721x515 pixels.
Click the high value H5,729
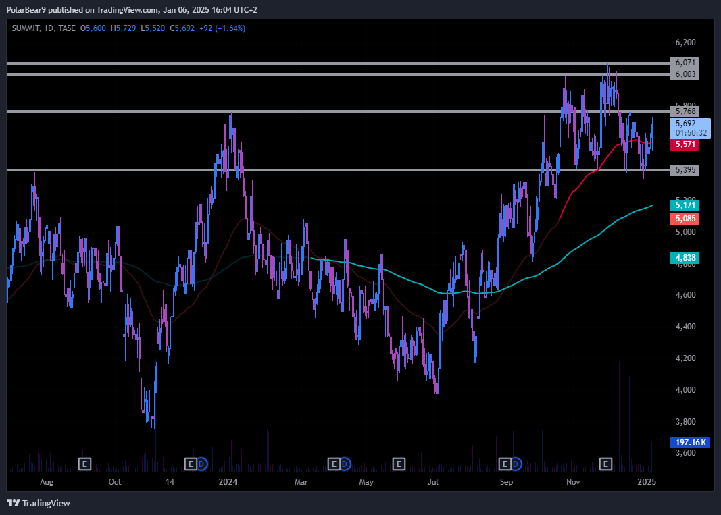(123, 28)
